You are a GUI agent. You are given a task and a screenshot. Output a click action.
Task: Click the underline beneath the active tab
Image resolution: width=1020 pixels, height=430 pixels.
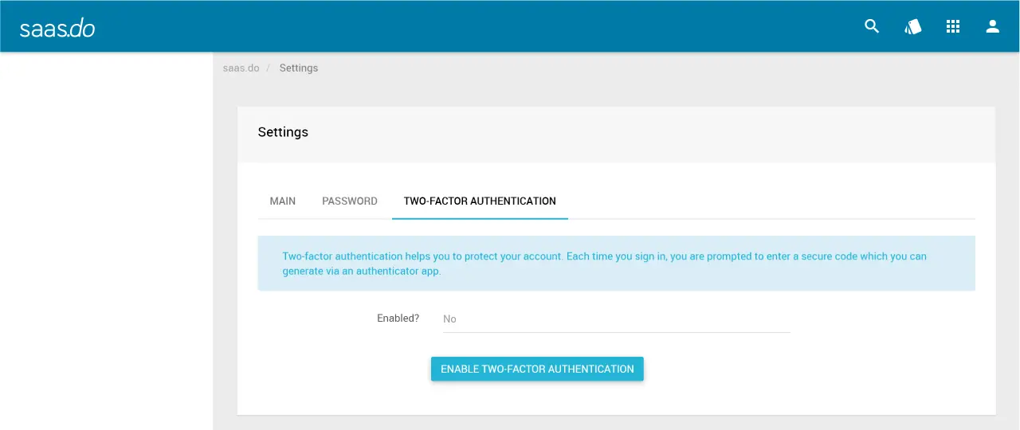480,217
